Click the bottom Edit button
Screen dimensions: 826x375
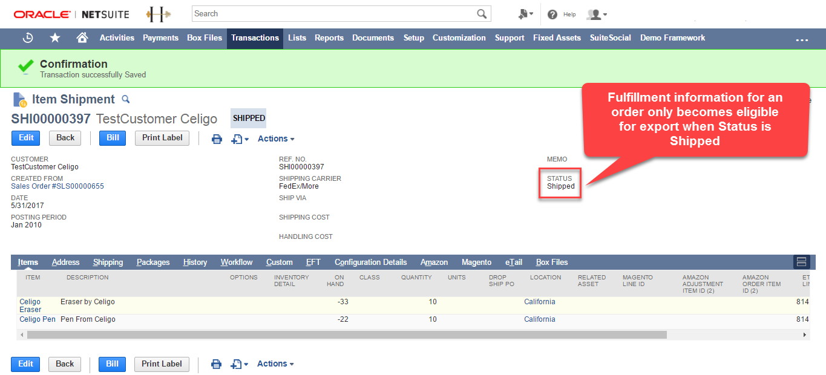click(x=25, y=364)
